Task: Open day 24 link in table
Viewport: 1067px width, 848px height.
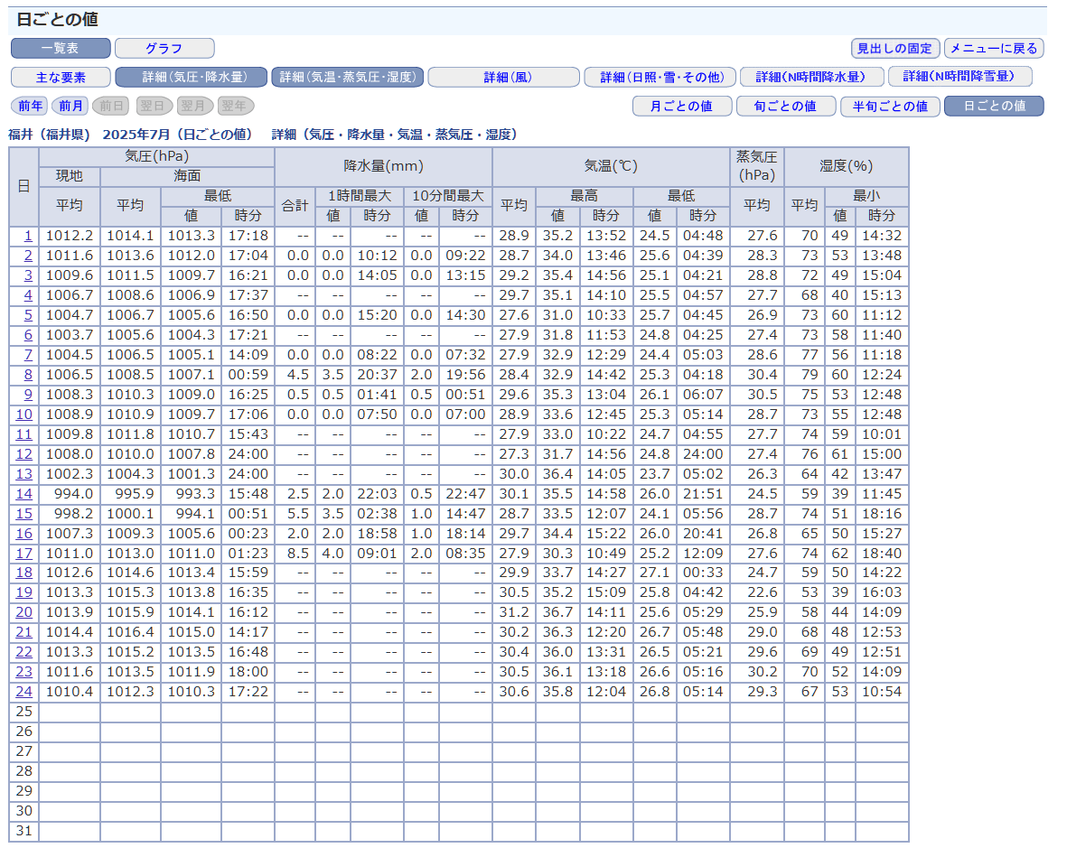Action: 24,692
